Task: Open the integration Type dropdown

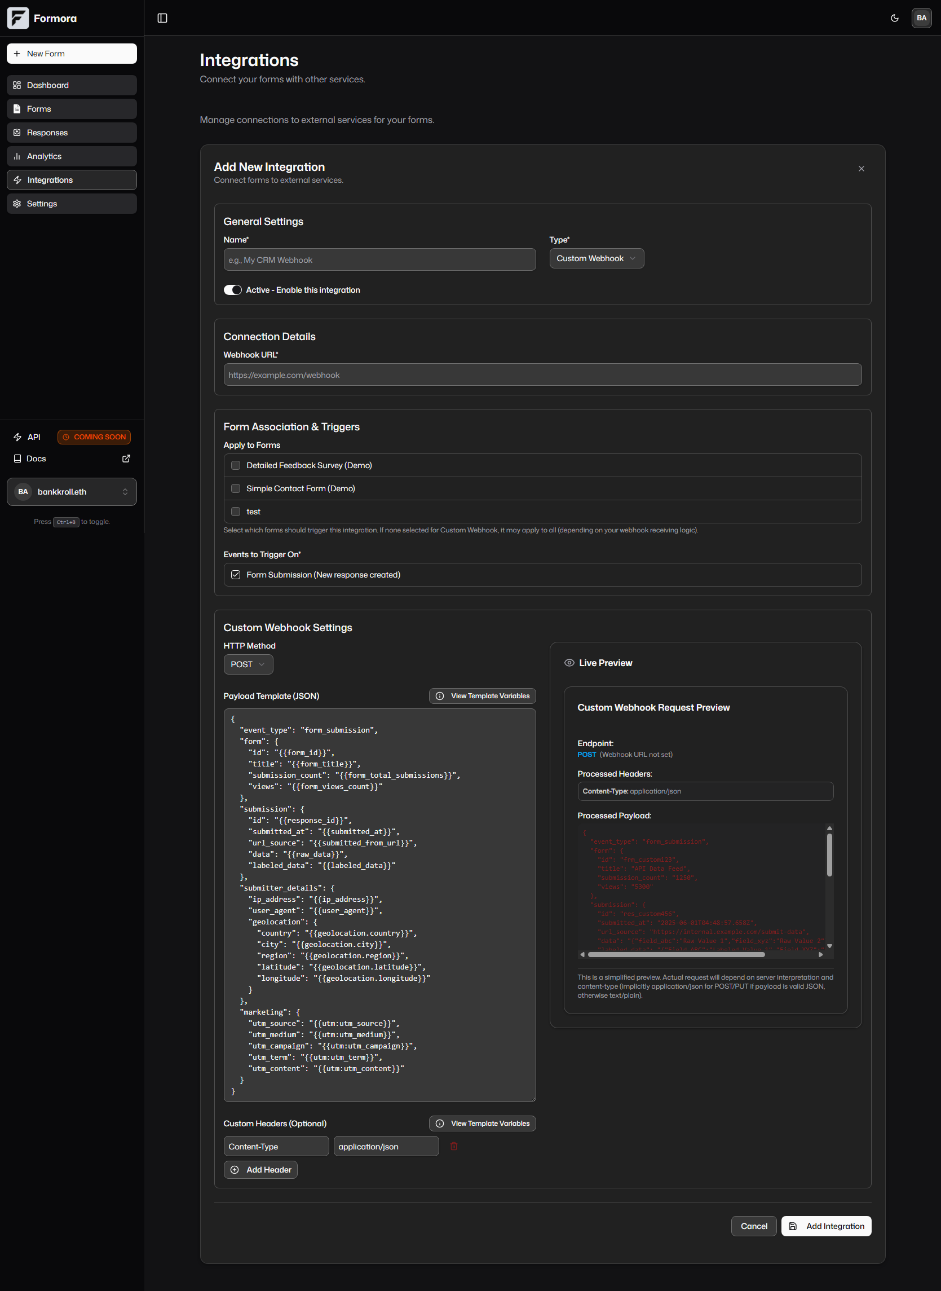Action: (596, 258)
